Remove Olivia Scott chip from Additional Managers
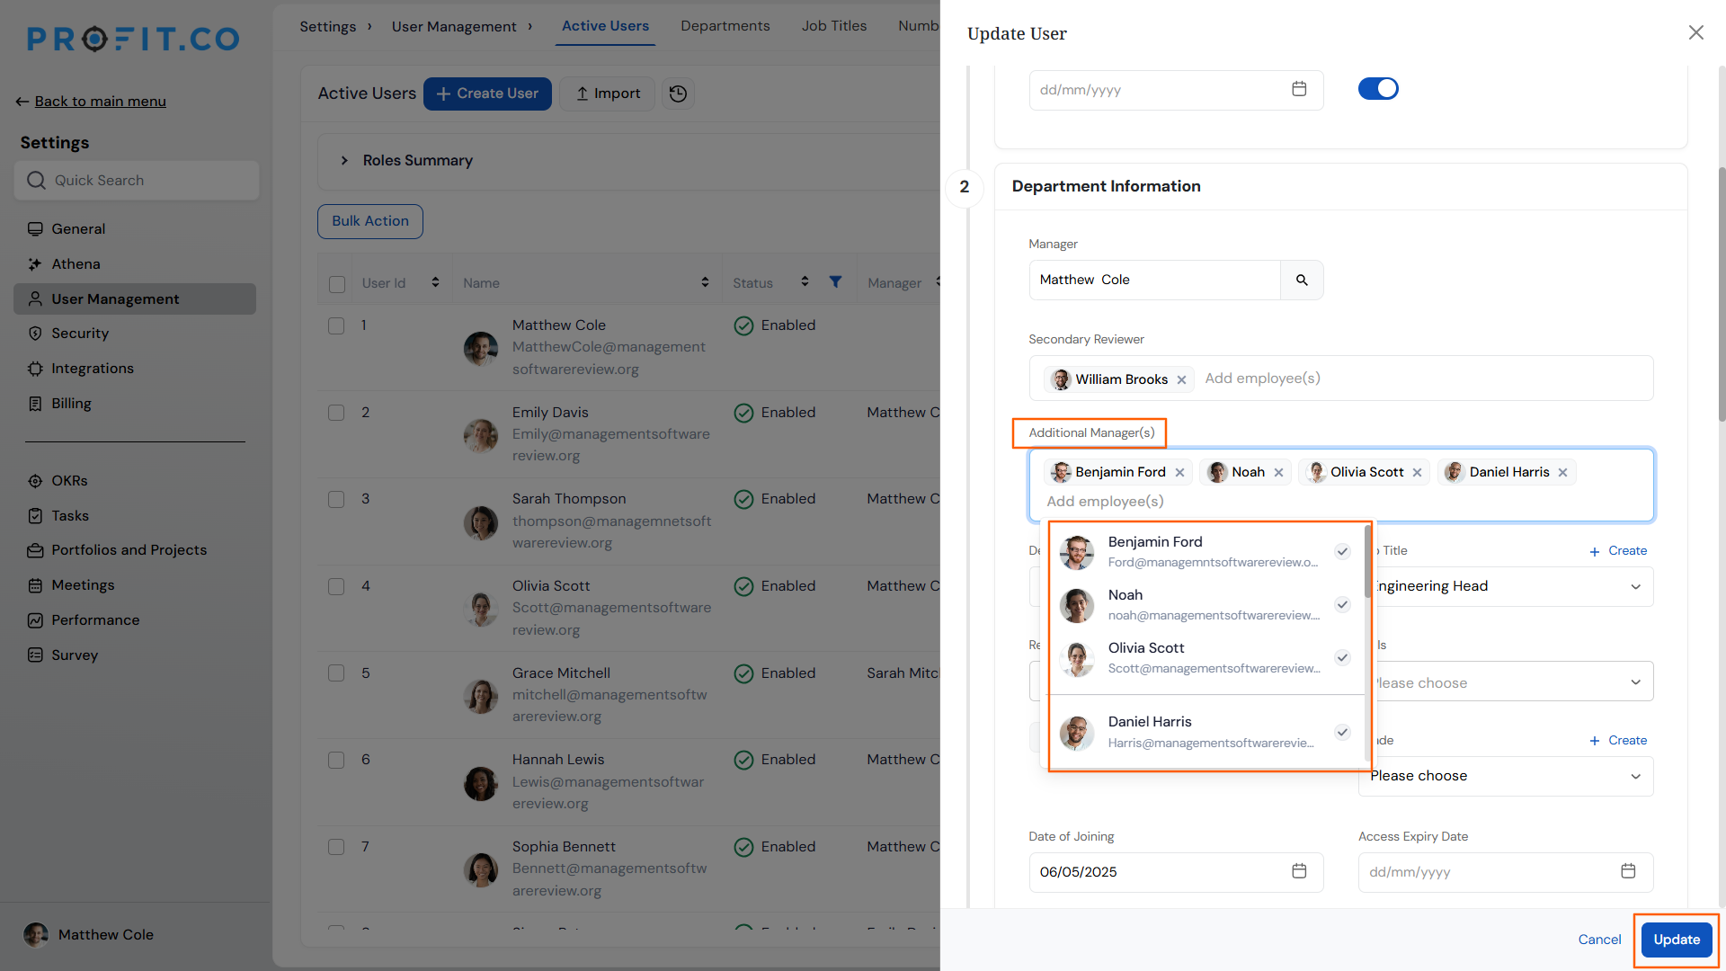This screenshot has height=971, width=1726. [1417, 473]
